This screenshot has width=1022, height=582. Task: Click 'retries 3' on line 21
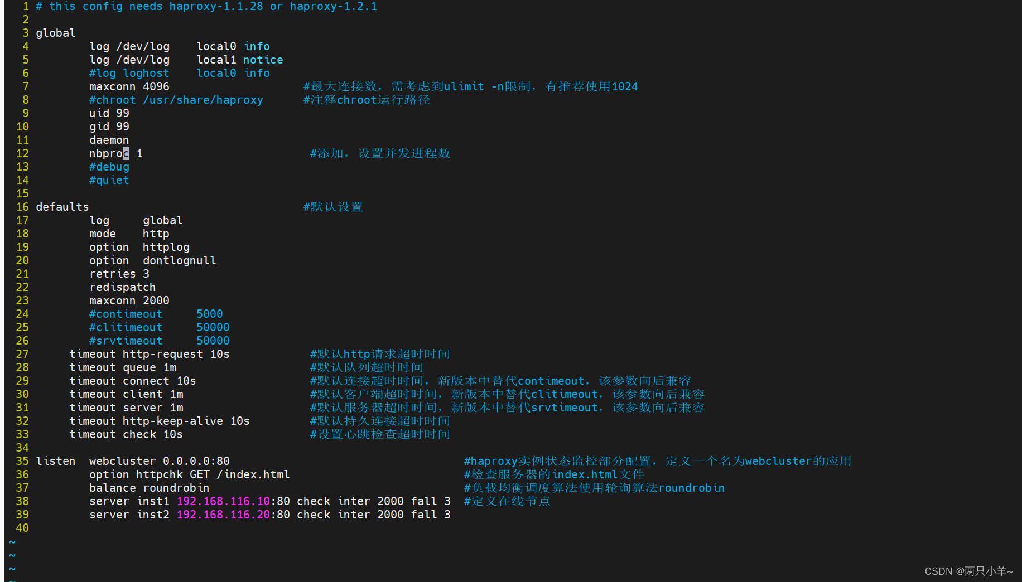(x=119, y=274)
